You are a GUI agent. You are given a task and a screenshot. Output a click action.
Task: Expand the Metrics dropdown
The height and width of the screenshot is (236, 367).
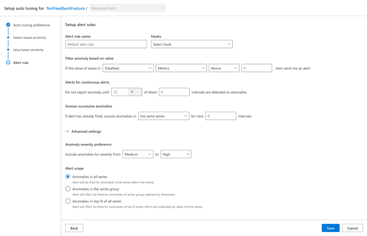(x=181, y=68)
